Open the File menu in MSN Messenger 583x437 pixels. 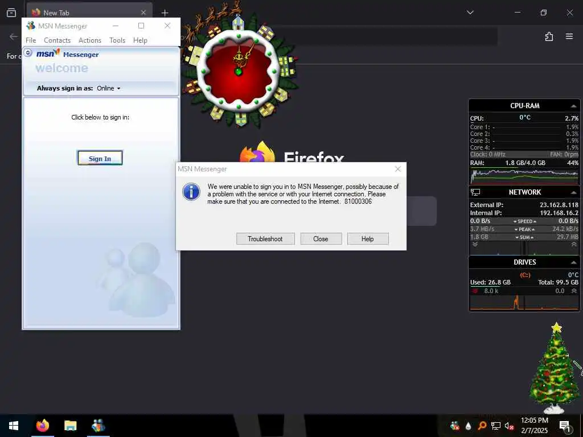(x=31, y=40)
